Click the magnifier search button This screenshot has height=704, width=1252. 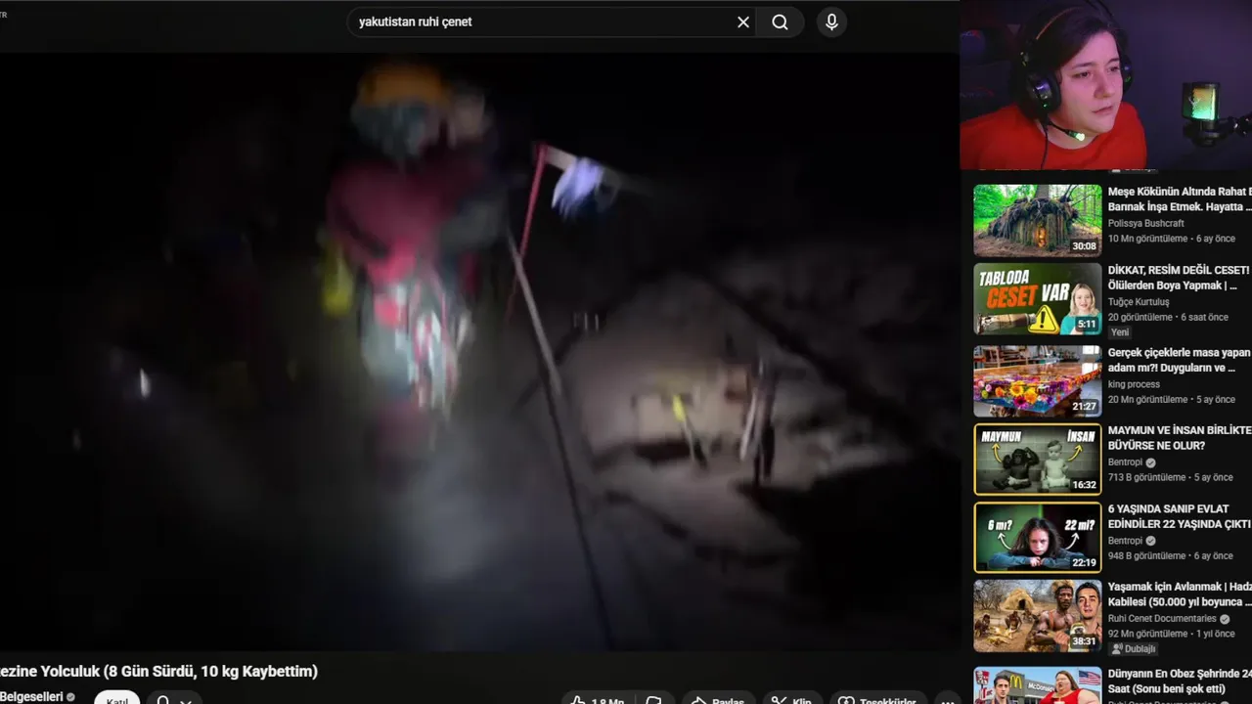[780, 22]
